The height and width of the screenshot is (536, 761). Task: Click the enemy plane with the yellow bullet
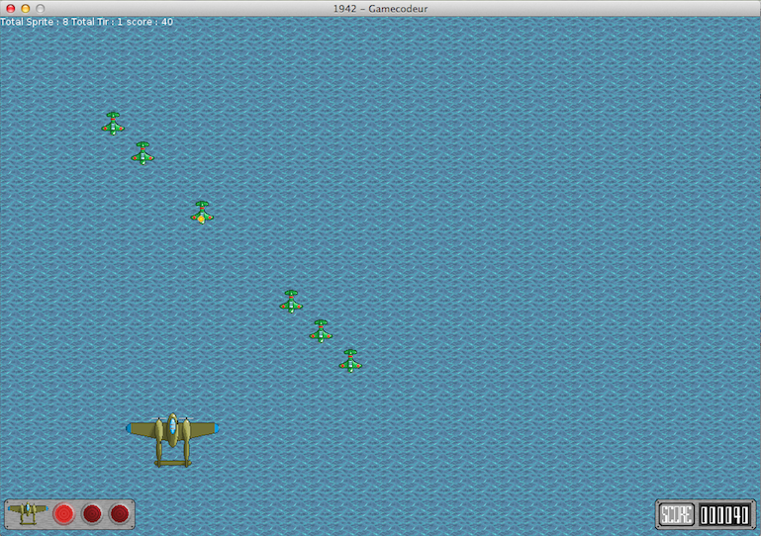coord(202,213)
